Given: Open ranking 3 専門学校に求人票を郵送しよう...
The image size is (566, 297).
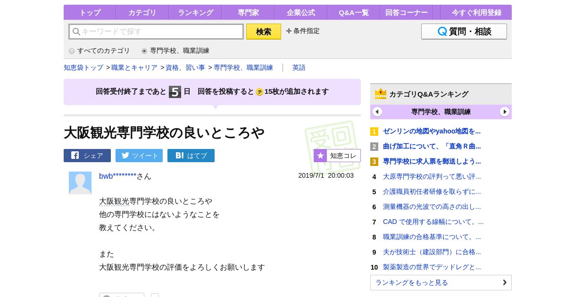Looking at the screenshot, I should pos(432,161).
